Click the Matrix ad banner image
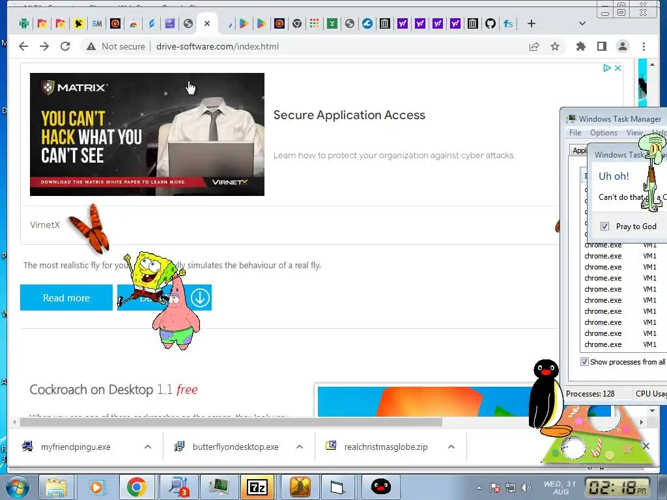The height and width of the screenshot is (500, 667). click(147, 134)
